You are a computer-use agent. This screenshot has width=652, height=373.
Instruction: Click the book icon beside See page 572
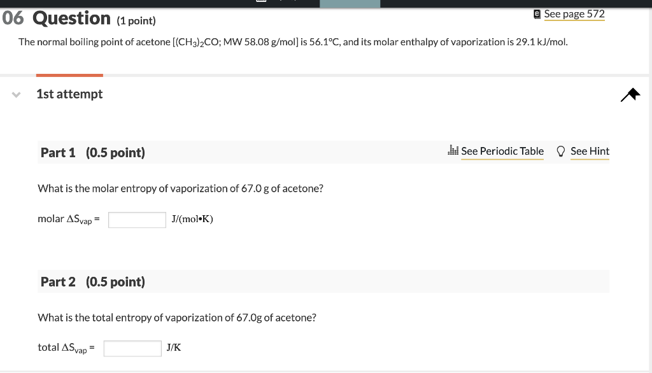pos(537,13)
